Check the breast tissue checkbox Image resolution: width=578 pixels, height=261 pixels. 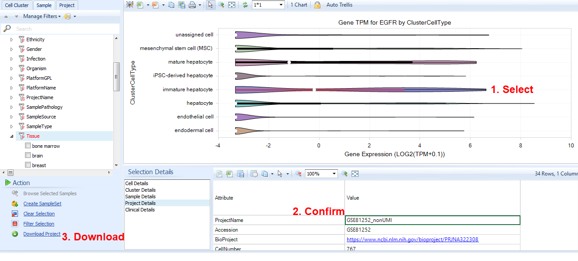(x=28, y=165)
